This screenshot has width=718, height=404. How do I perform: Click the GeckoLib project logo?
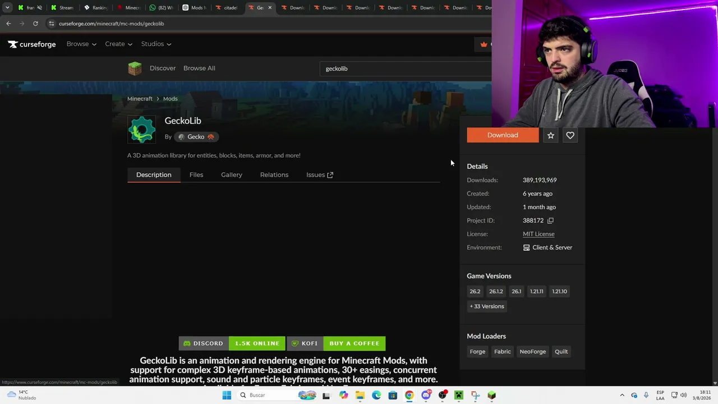pyautogui.click(x=141, y=130)
